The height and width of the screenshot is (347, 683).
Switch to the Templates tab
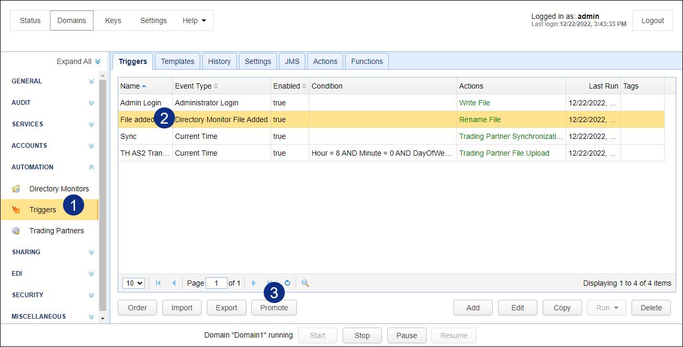tap(178, 61)
